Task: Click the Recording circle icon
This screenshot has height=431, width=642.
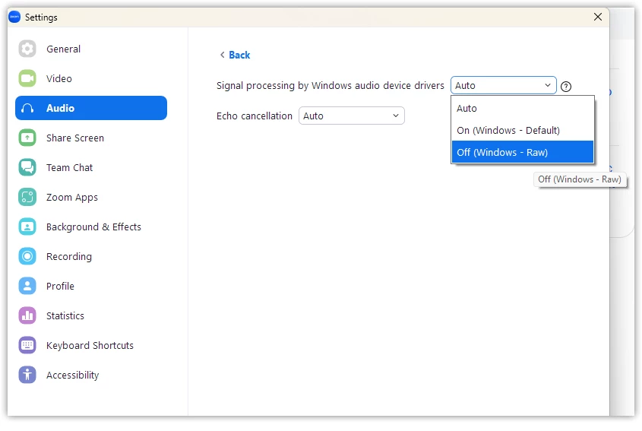Action: click(27, 256)
